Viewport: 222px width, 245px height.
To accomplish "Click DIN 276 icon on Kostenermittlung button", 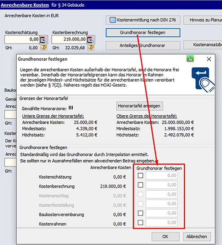I will click(113, 20).
